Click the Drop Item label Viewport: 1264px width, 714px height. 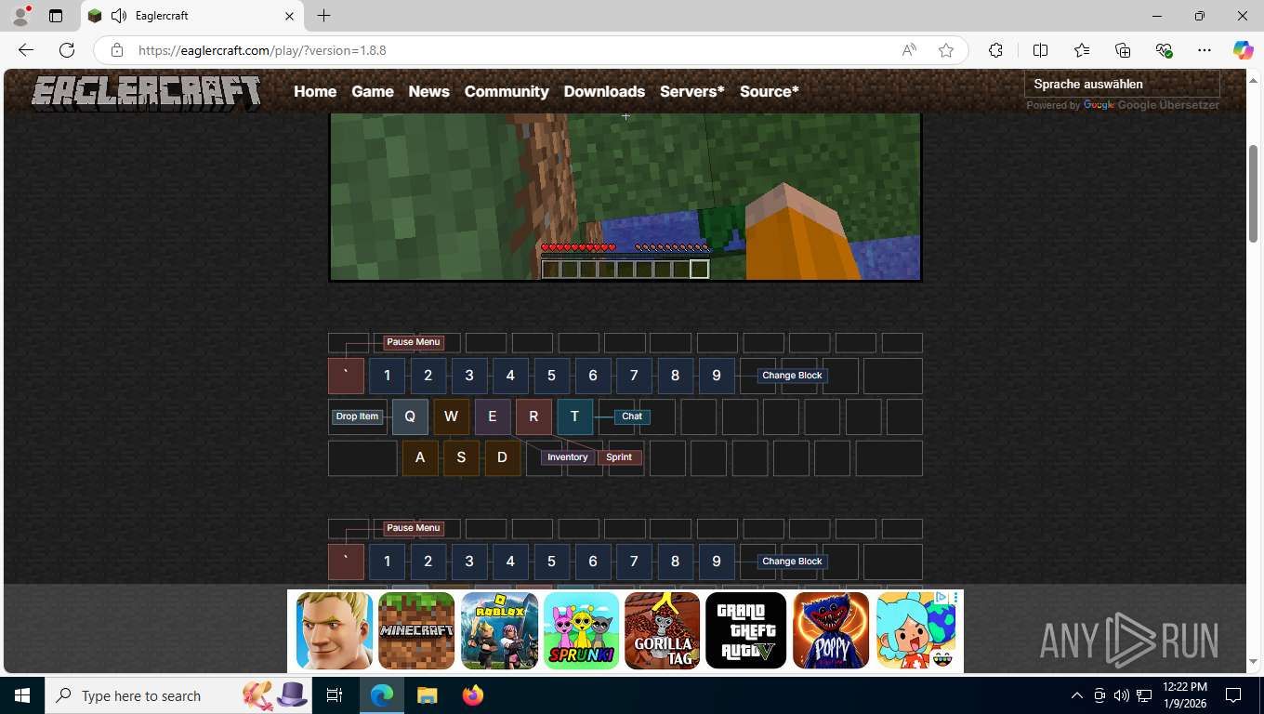(358, 416)
